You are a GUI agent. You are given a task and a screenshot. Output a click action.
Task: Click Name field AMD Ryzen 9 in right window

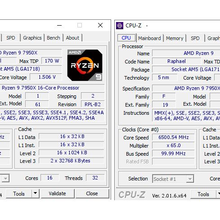tap(186, 53)
